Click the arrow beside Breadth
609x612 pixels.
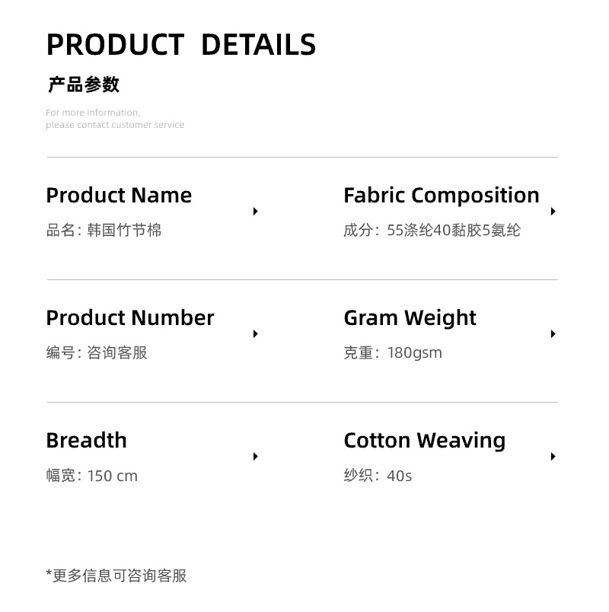tap(256, 457)
